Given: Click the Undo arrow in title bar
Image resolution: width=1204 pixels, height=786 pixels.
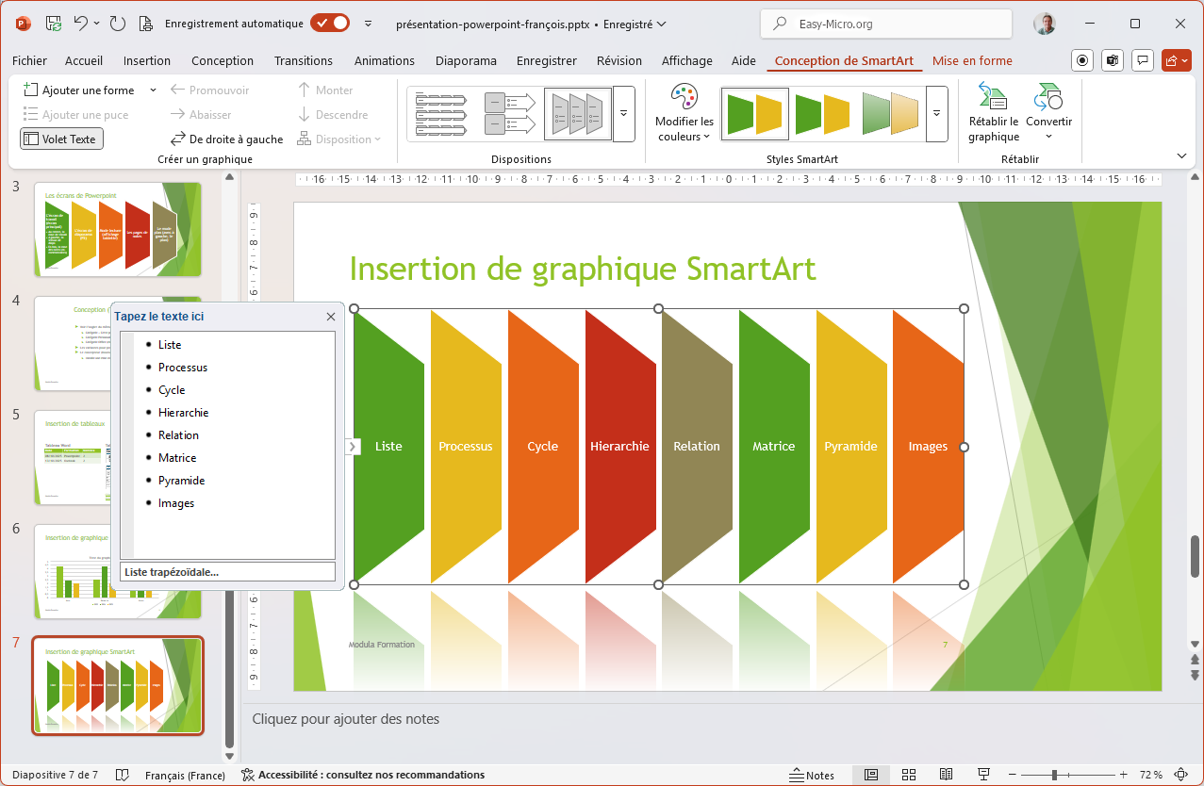Looking at the screenshot, I should (x=81, y=24).
